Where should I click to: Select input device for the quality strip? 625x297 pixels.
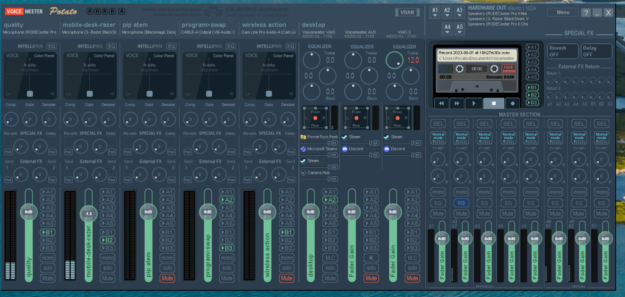(x=30, y=32)
